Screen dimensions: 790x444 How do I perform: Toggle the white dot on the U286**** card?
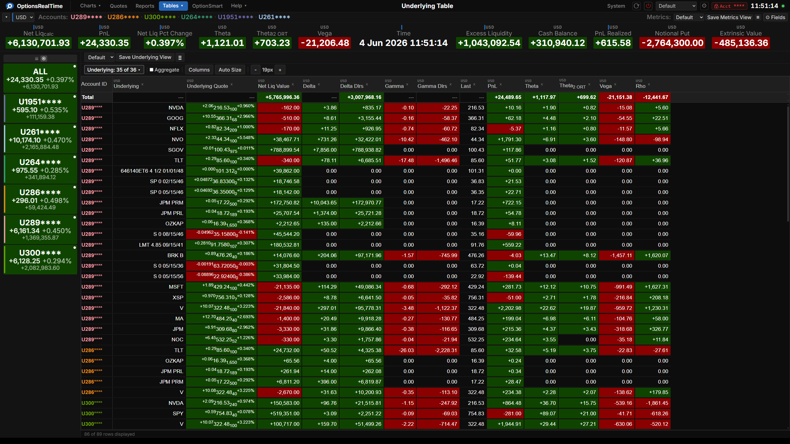coord(75,187)
